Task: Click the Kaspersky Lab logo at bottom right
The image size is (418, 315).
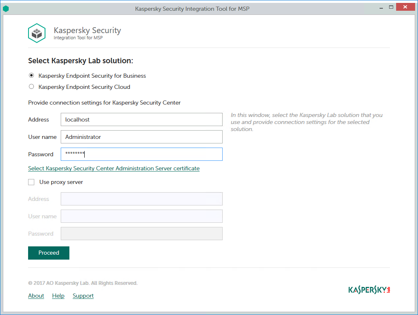Action: click(x=369, y=290)
